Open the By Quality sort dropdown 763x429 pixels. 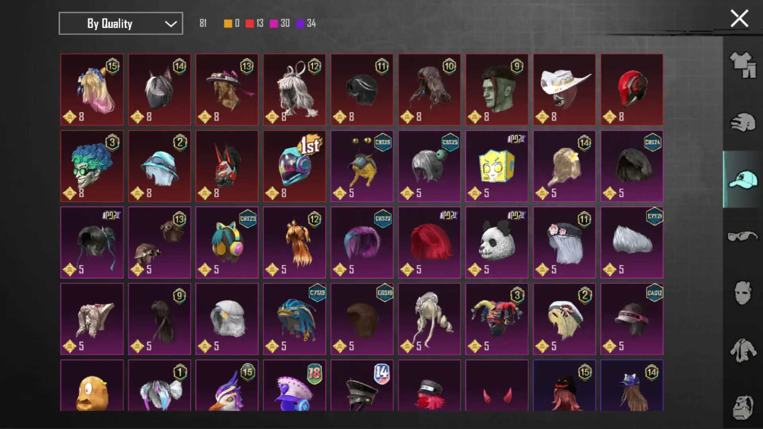(x=121, y=23)
